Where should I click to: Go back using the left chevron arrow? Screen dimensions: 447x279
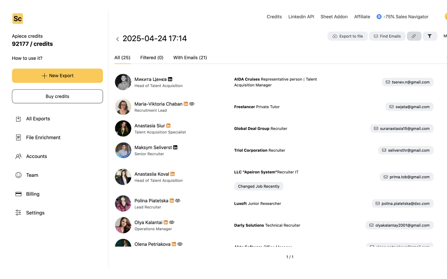(x=118, y=39)
